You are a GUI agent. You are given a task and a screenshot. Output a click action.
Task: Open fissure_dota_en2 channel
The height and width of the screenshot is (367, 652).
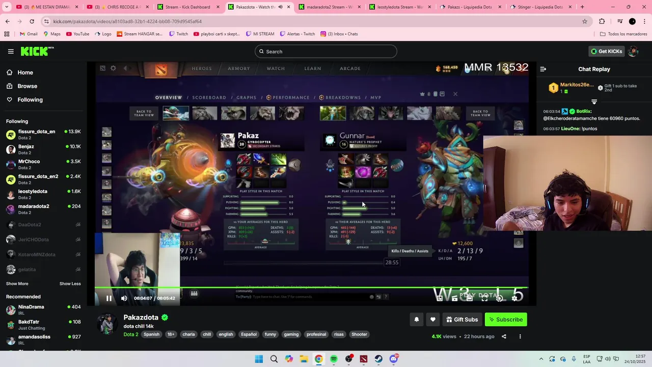(x=43, y=179)
